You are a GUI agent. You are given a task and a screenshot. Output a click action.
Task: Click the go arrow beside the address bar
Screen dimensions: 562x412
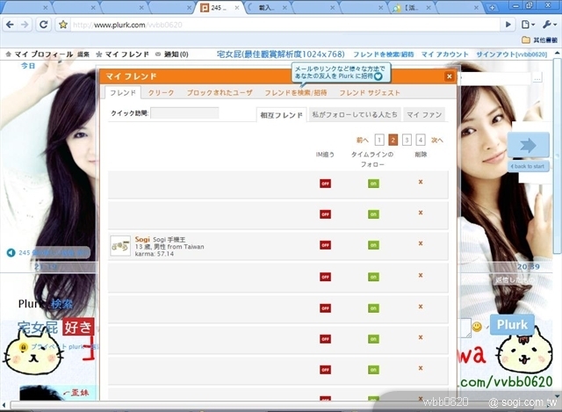click(x=508, y=25)
